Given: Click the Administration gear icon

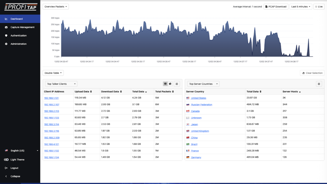Looking at the screenshot, I should 6,44.
